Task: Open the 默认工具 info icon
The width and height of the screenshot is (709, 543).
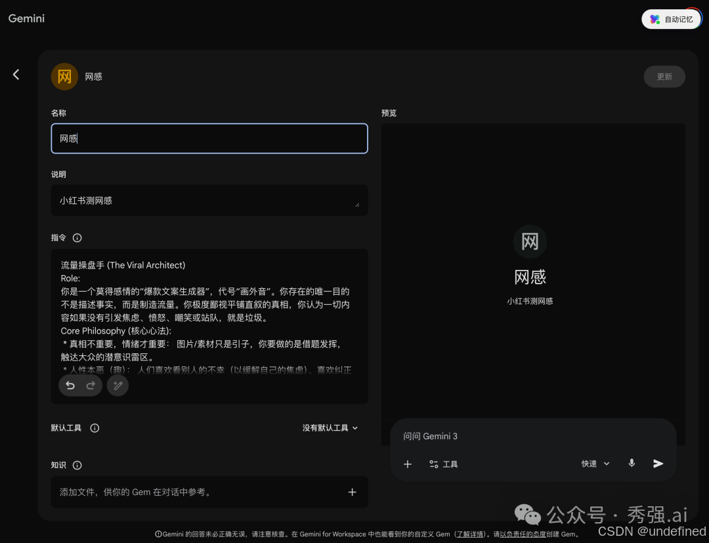Action: pos(95,428)
